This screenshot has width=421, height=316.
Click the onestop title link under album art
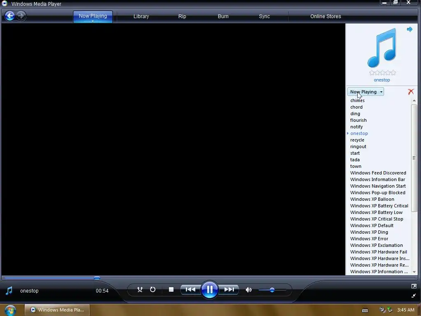point(382,80)
